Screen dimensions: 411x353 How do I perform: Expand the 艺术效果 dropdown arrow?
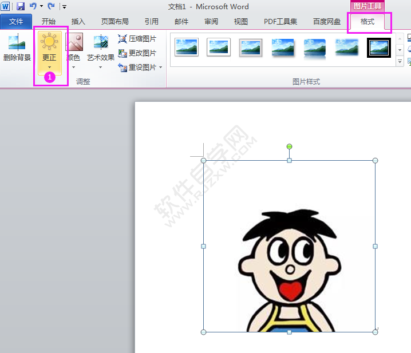coord(100,68)
